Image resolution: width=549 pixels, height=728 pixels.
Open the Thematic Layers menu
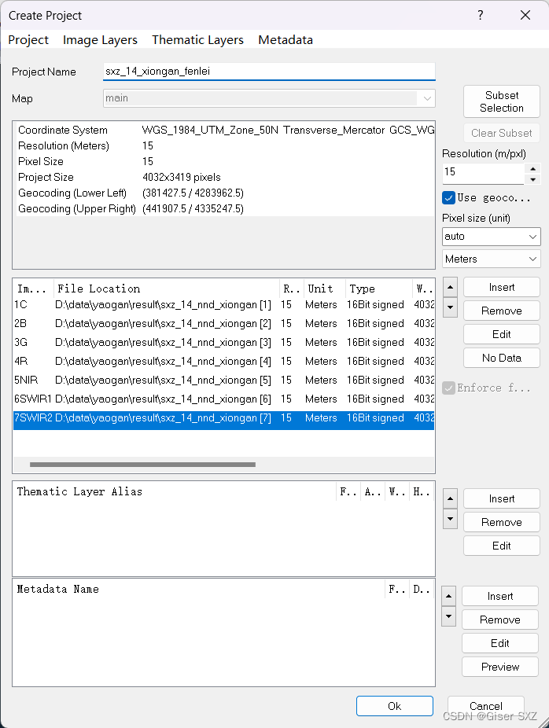point(197,40)
